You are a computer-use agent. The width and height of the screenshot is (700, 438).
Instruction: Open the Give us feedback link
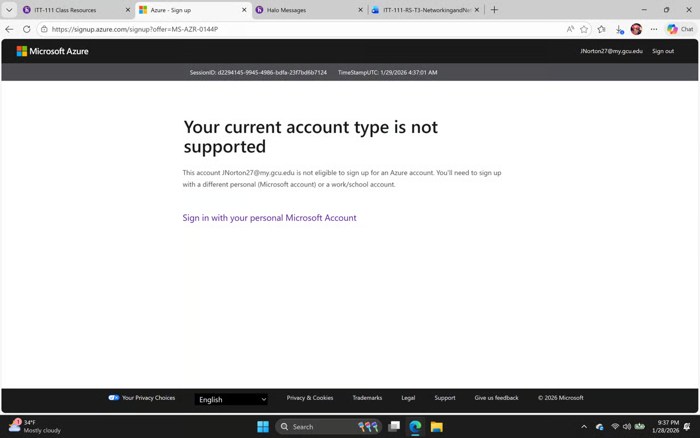pyautogui.click(x=496, y=398)
